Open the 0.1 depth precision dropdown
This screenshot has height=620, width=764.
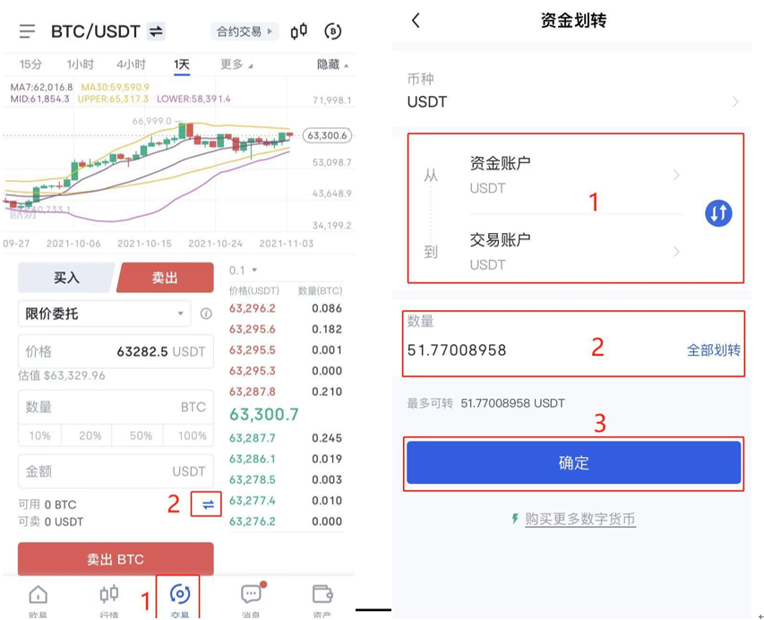[x=243, y=270]
